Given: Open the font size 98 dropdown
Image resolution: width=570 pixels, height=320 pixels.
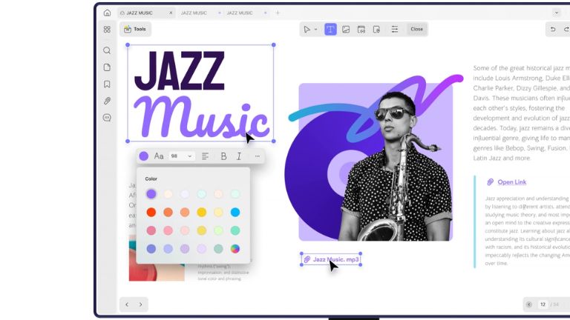Looking at the screenshot, I should coord(182,156).
